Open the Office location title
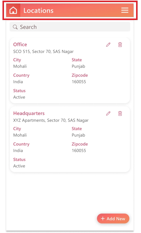The image size is (141, 233). tap(20, 44)
